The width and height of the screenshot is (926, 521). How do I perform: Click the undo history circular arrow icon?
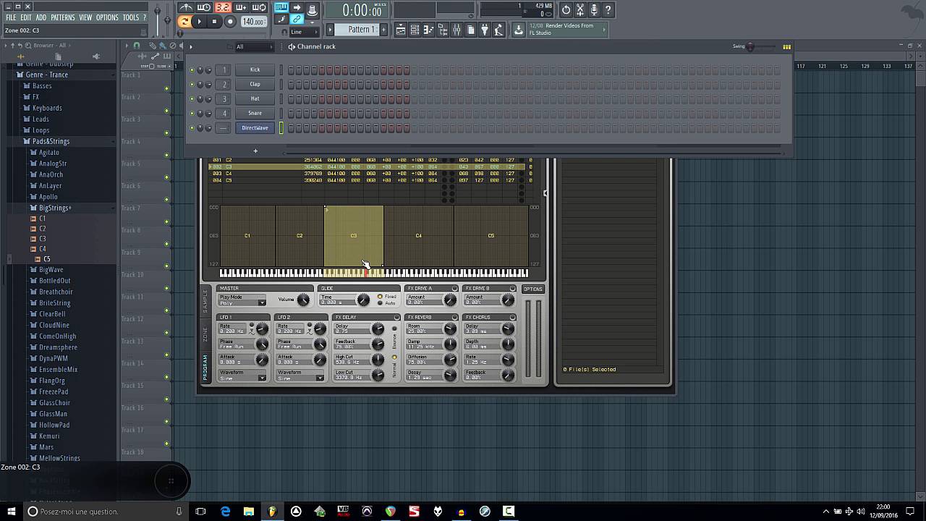tap(566, 10)
